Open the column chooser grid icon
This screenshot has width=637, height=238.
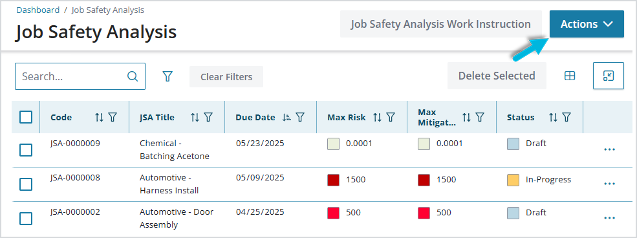(x=570, y=76)
